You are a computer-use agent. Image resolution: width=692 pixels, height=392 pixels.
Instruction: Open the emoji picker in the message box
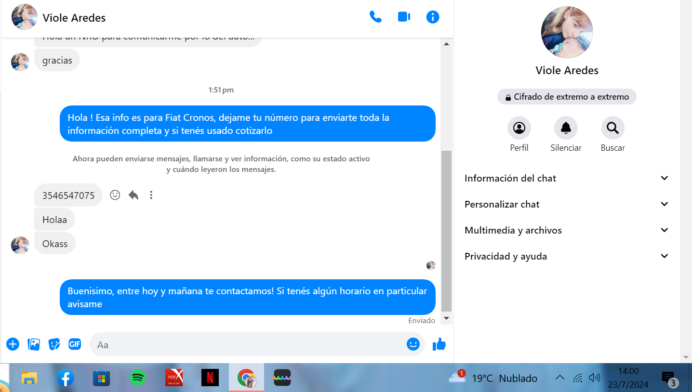(413, 344)
